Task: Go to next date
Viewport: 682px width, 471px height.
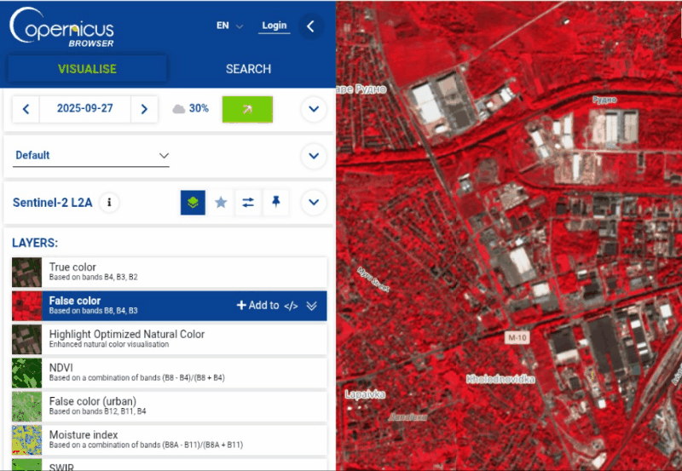Action: tap(144, 109)
